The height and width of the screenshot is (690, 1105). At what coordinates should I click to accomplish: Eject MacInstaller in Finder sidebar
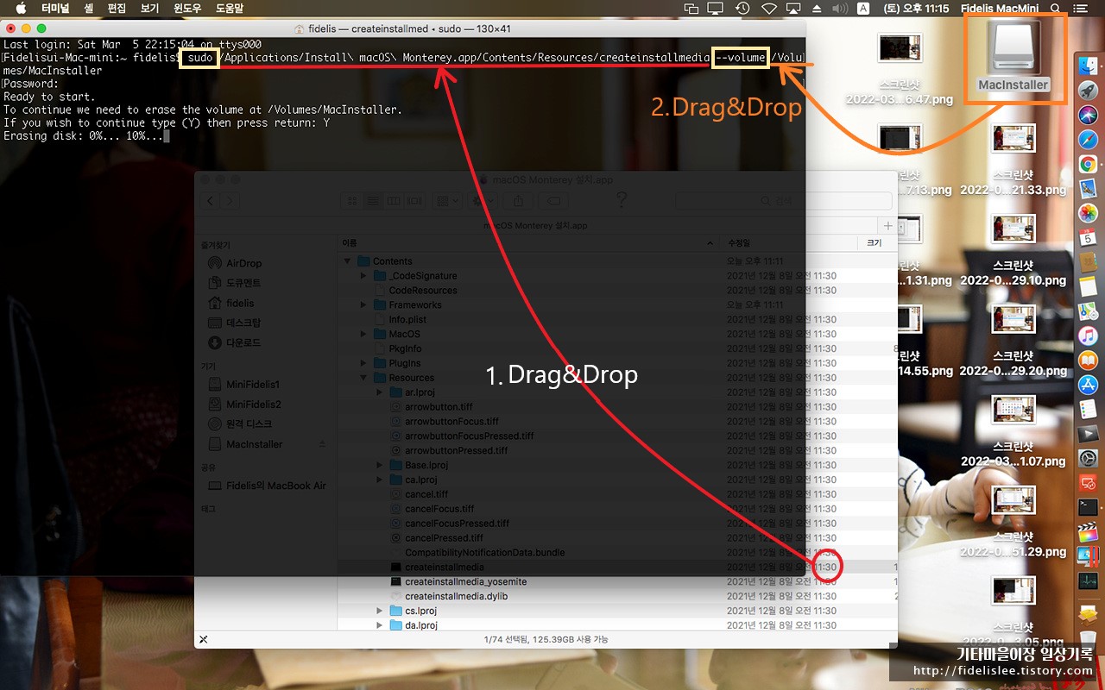click(x=322, y=444)
